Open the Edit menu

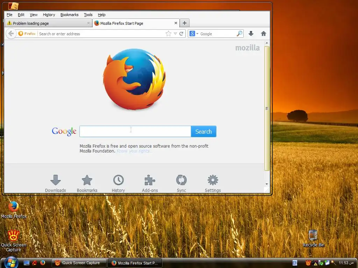click(21, 15)
